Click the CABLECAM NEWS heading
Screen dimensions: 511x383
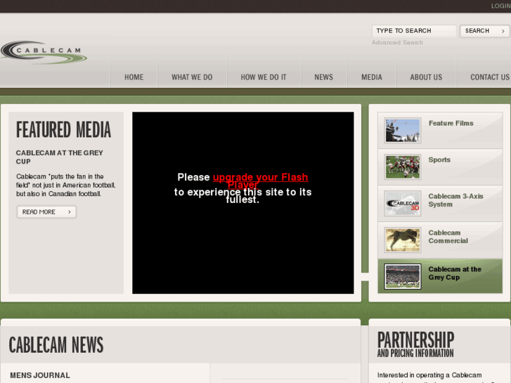click(x=56, y=345)
